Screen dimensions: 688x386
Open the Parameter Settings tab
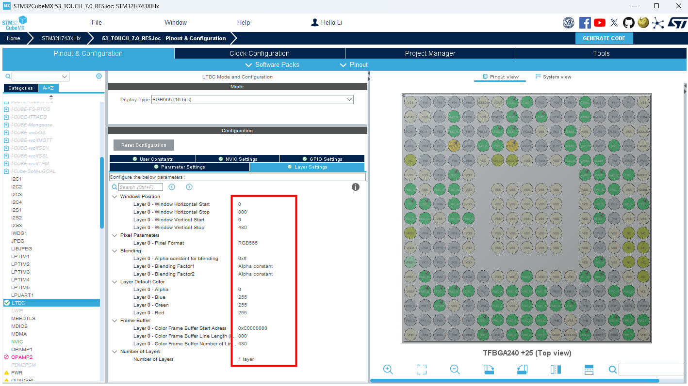tap(180, 167)
